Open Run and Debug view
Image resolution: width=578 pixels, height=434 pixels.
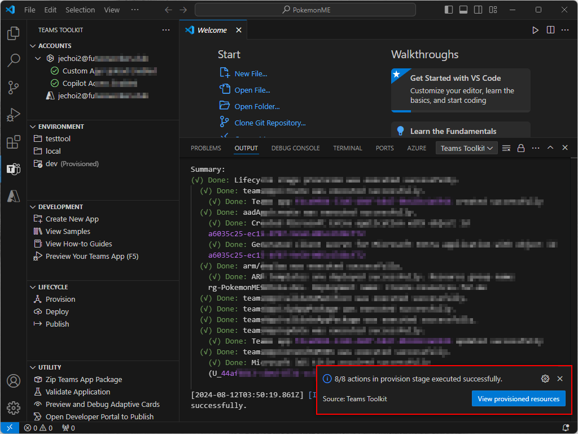coord(14,115)
